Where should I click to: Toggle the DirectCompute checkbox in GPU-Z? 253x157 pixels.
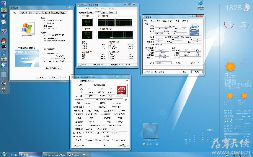(x=112, y=140)
